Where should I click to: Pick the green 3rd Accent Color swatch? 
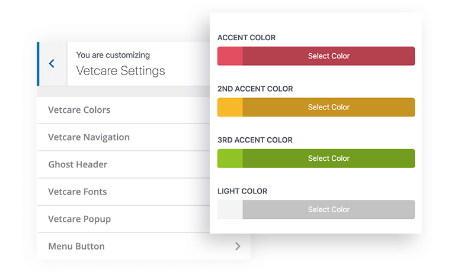[x=230, y=158]
